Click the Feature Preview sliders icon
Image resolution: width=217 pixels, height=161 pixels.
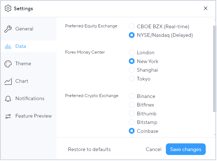[x=8, y=116]
